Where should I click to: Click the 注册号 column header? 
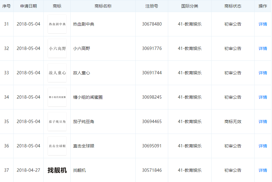(x=152, y=6)
